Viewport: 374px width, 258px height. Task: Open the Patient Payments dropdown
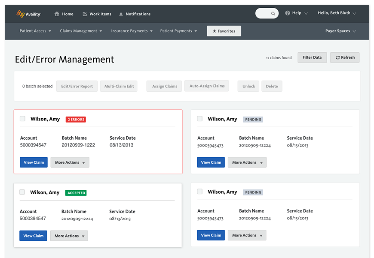[x=178, y=31]
